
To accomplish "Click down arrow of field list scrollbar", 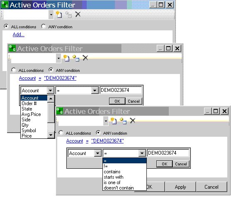I will point(51,135).
